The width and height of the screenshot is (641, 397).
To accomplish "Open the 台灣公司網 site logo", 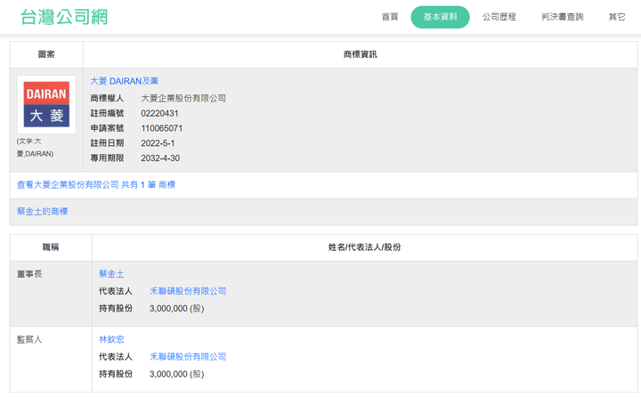I will pyautogui.click(x=64, y=17).
